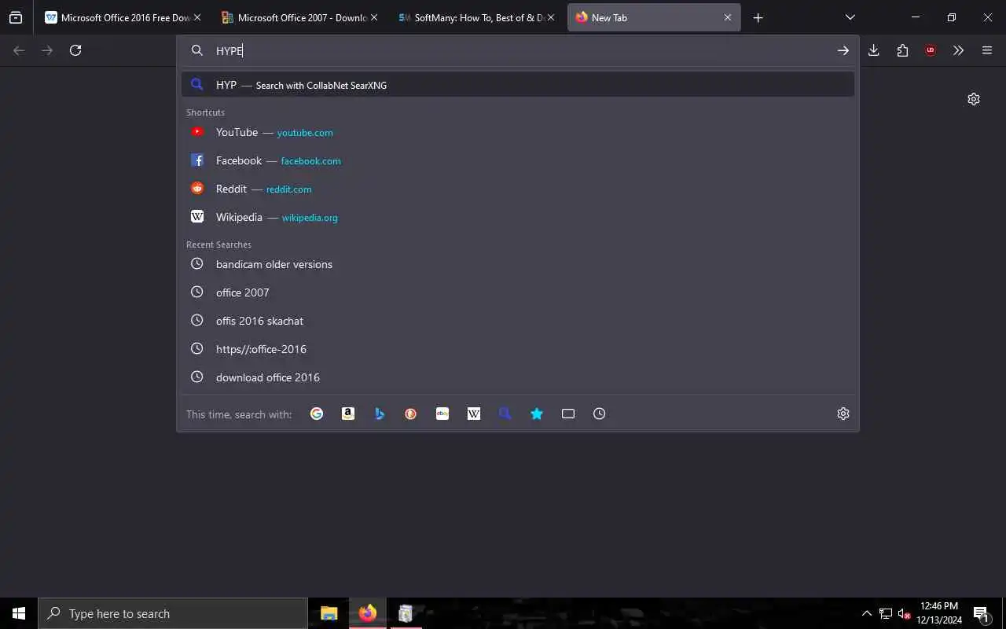The image size is (1006, 629).
Task: Switch to Microsoft Office 2007 tab
Action: (299, 17)
